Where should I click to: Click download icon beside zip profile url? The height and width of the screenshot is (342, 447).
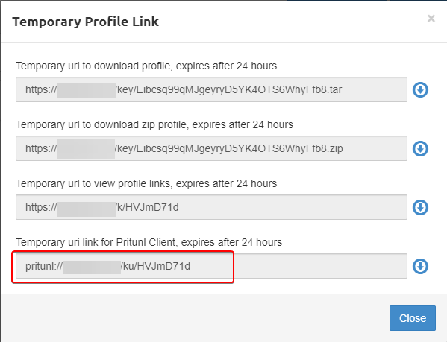[x=420, y=148]
